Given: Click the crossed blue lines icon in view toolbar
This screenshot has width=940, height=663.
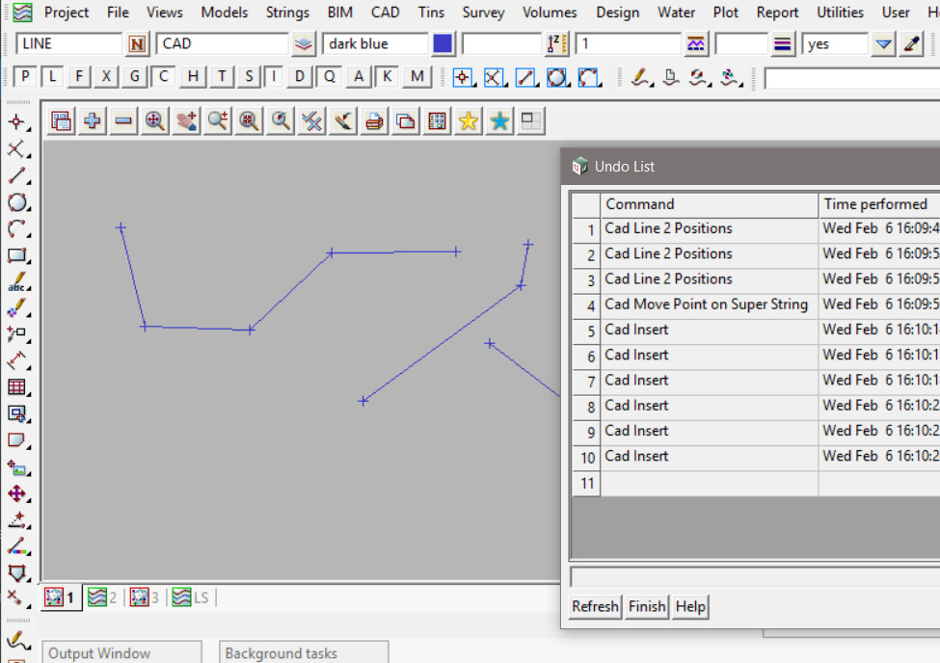Looking at the screenshot, I should tap(311, 121).
